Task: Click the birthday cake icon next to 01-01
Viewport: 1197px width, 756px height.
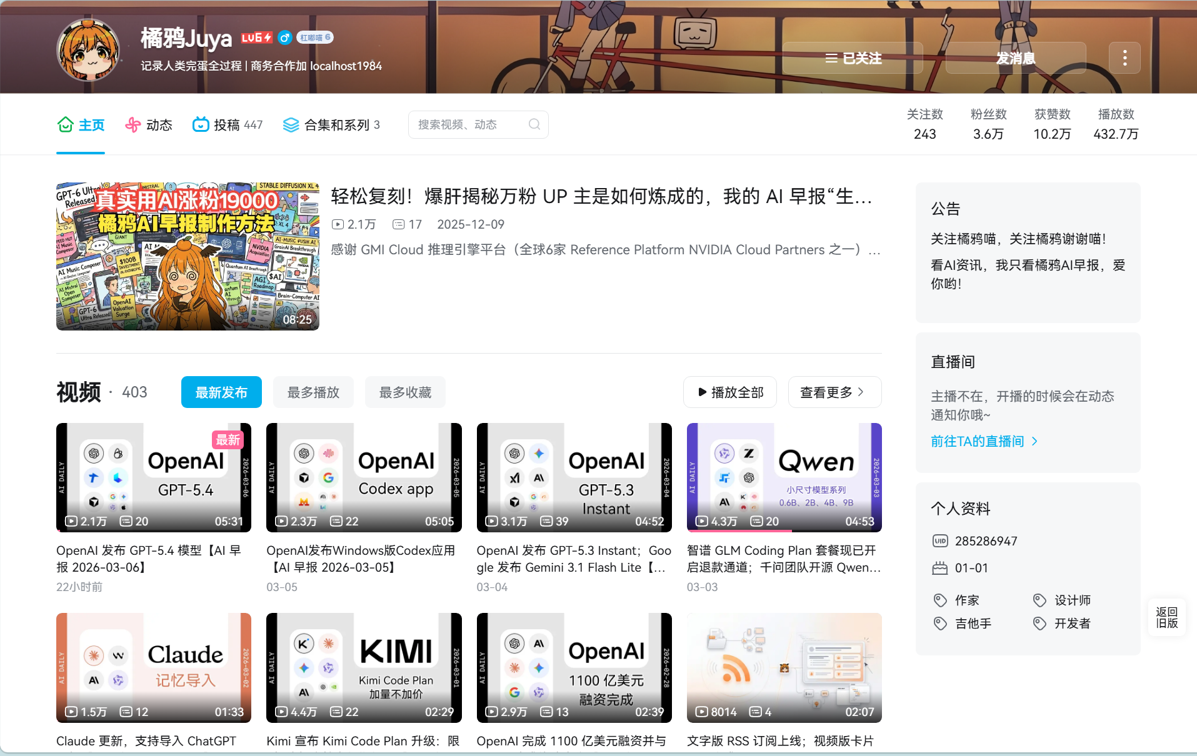Action: click(x=940, y=568)
